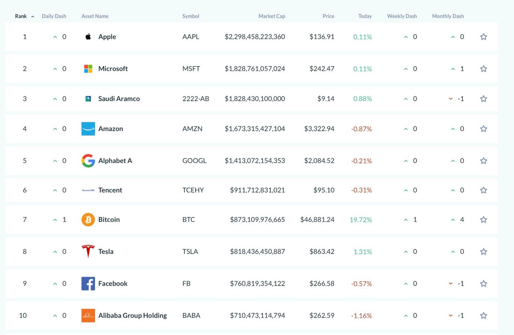Click Bitcoin's 19.72% today change
The height and width of the screenshot is (335, 514).
pyautogui.click(x=361, y=219)
